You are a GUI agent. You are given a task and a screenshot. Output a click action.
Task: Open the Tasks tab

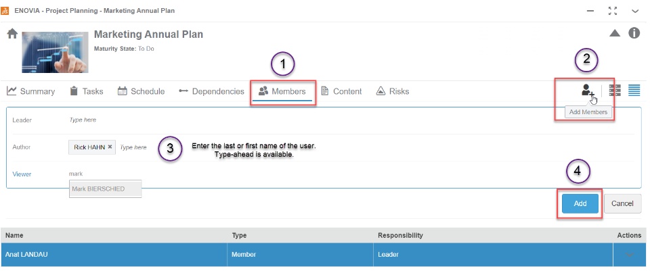pos(86,91)
